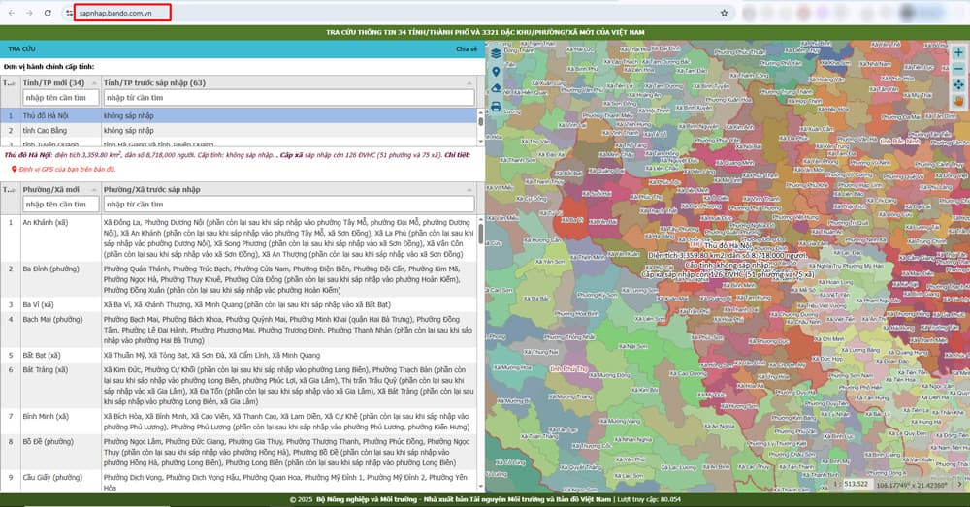Open the TRA CỨU tab

tap(22, 48)
